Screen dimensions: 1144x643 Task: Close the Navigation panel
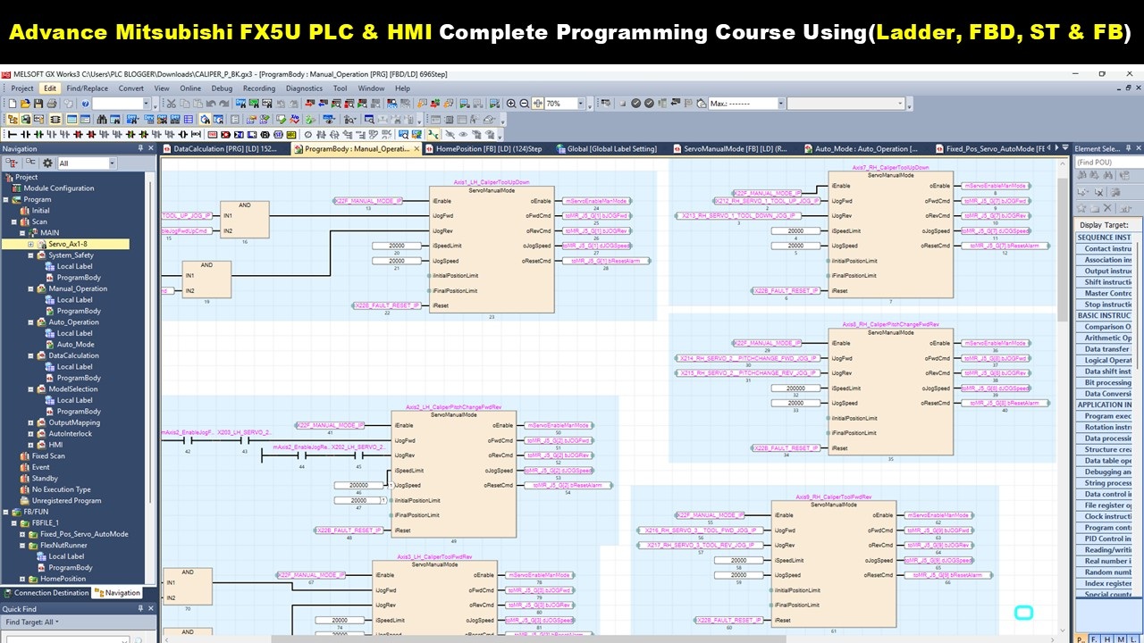[150, 148]
